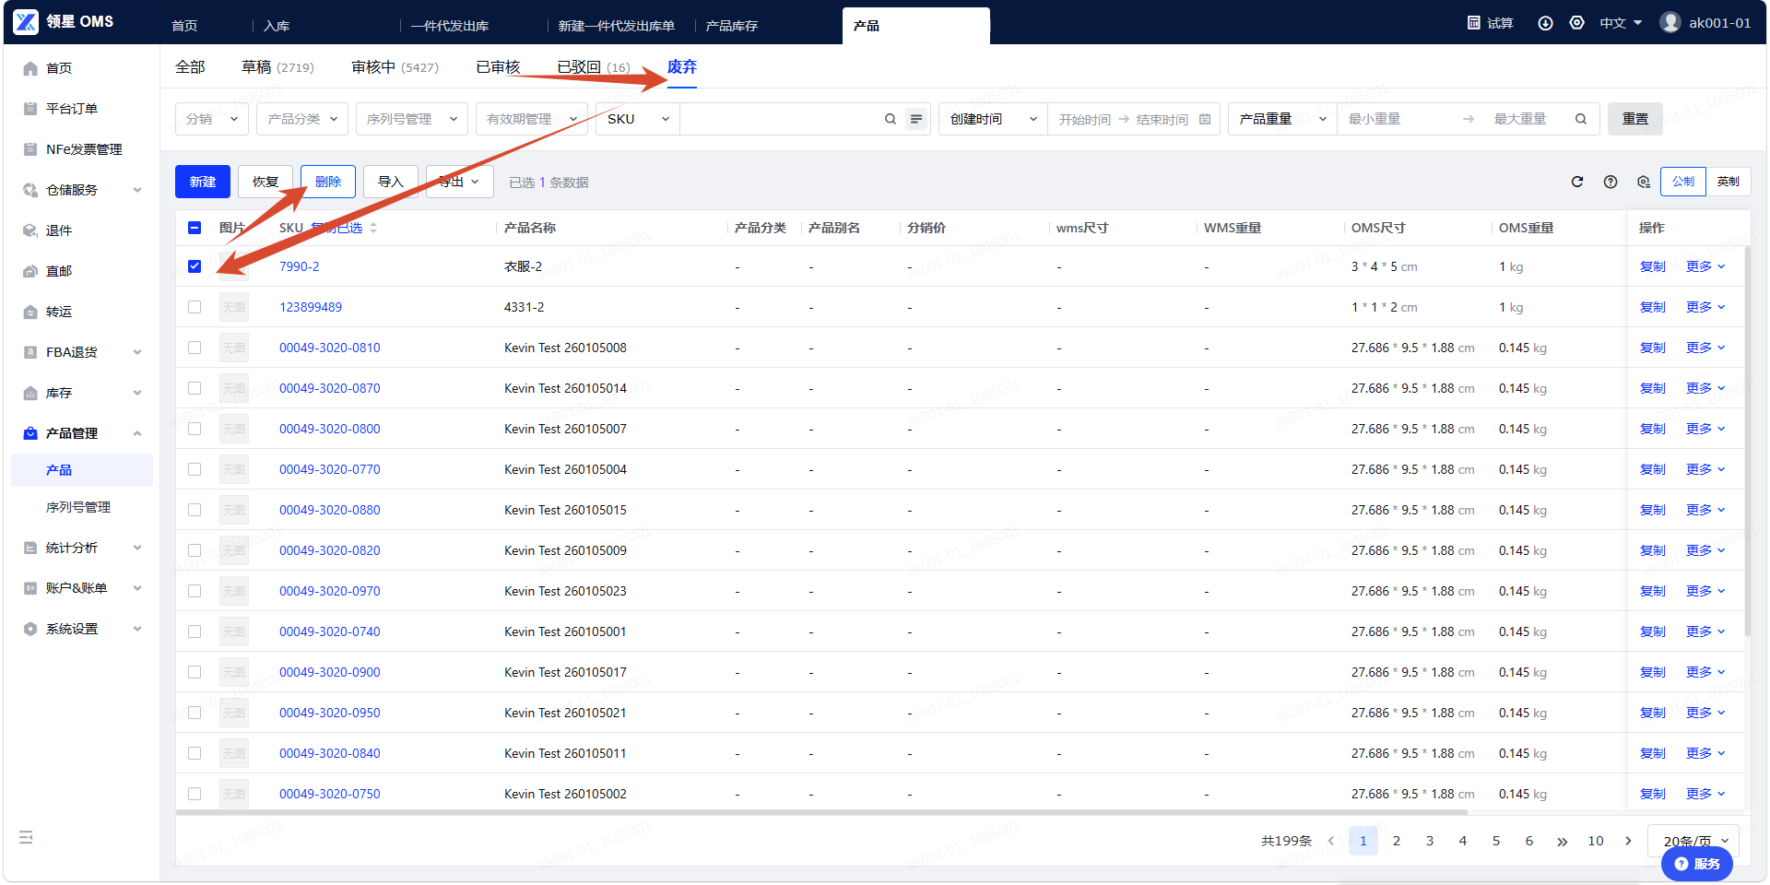The image size is (1770, 885).
Task: Collapse the sidebar with the bottom menu icon
Action: (26, 837)
